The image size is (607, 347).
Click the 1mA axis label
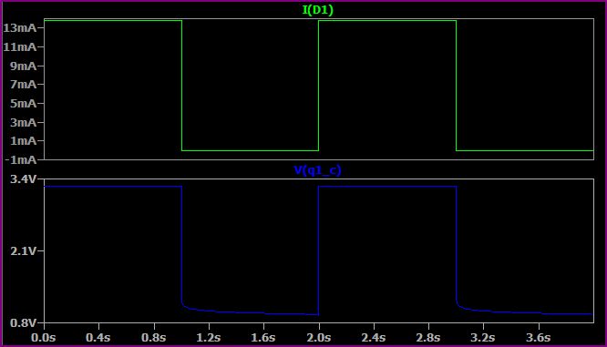point(23,141)
